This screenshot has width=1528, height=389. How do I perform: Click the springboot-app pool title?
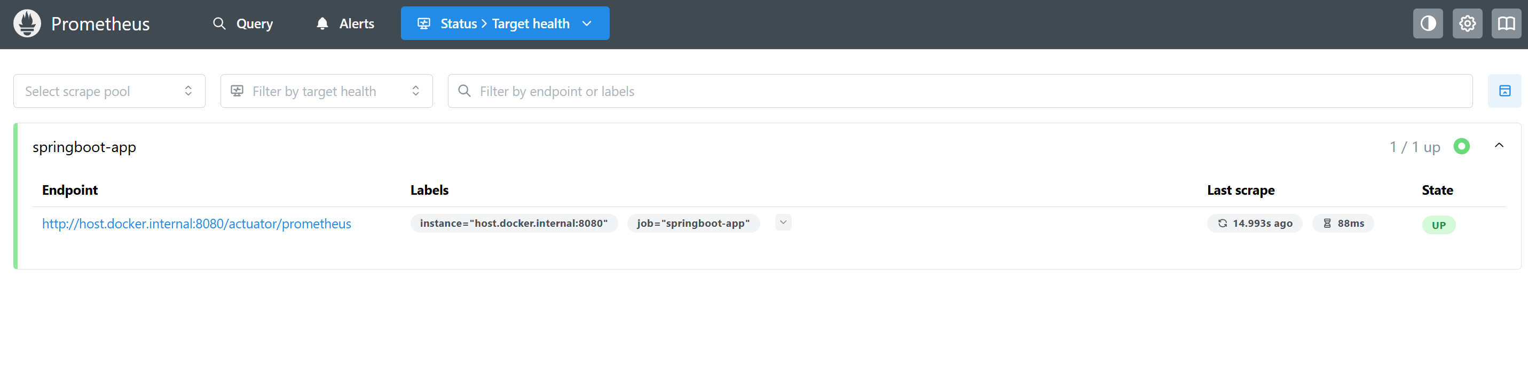point(84,147)
